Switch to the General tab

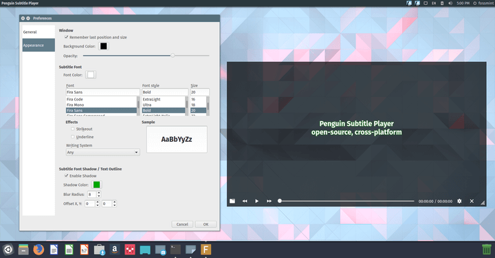(x=38, y=32)
